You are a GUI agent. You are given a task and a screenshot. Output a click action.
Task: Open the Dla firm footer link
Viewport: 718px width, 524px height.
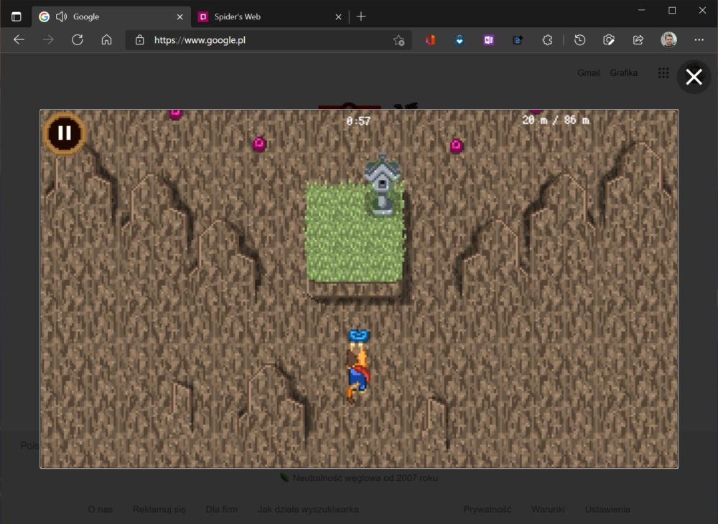tap(222, 510)
